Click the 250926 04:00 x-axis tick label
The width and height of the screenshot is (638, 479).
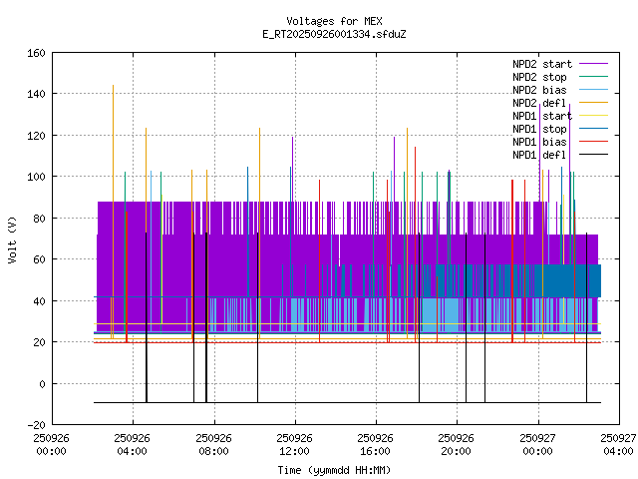(x=132, y=443)
